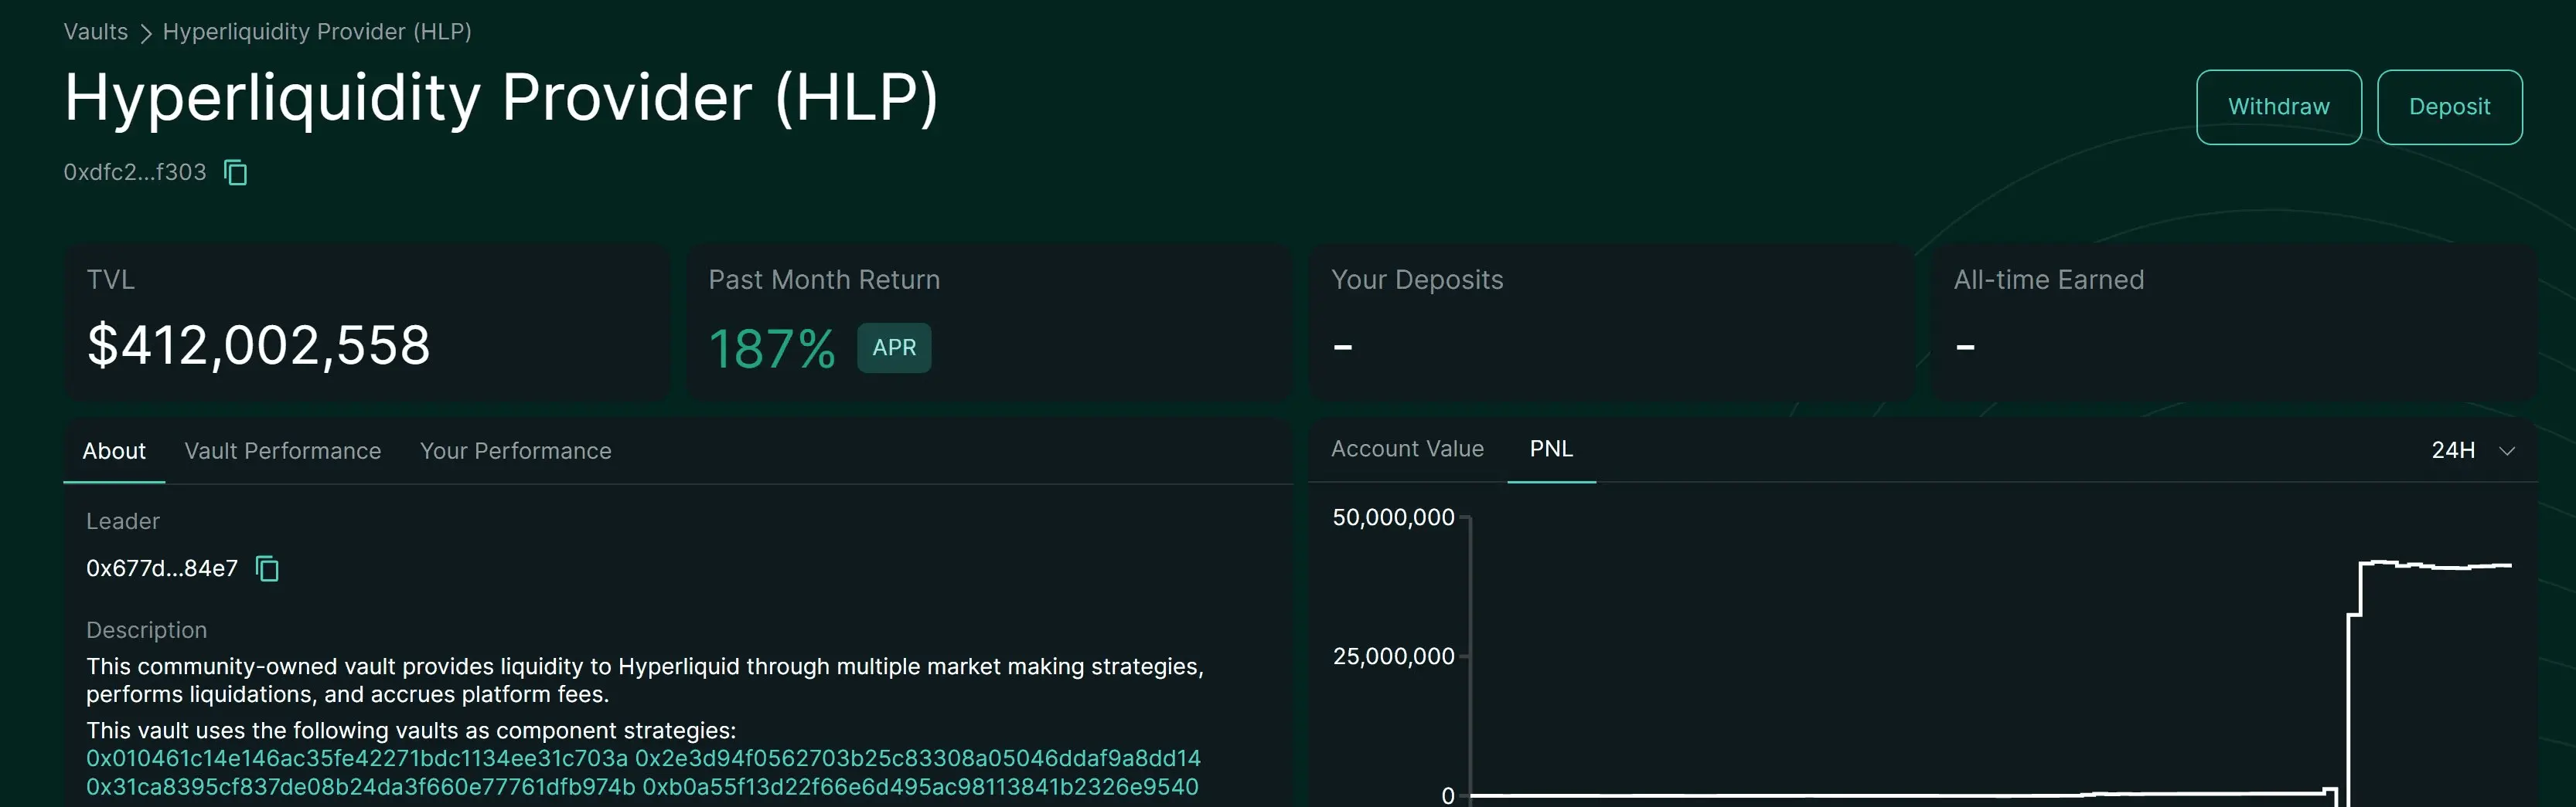Image resolution: width=2576 pixels, height=807 pixels.
Task: Select the About tab
Action: click(x=114, y=452)
